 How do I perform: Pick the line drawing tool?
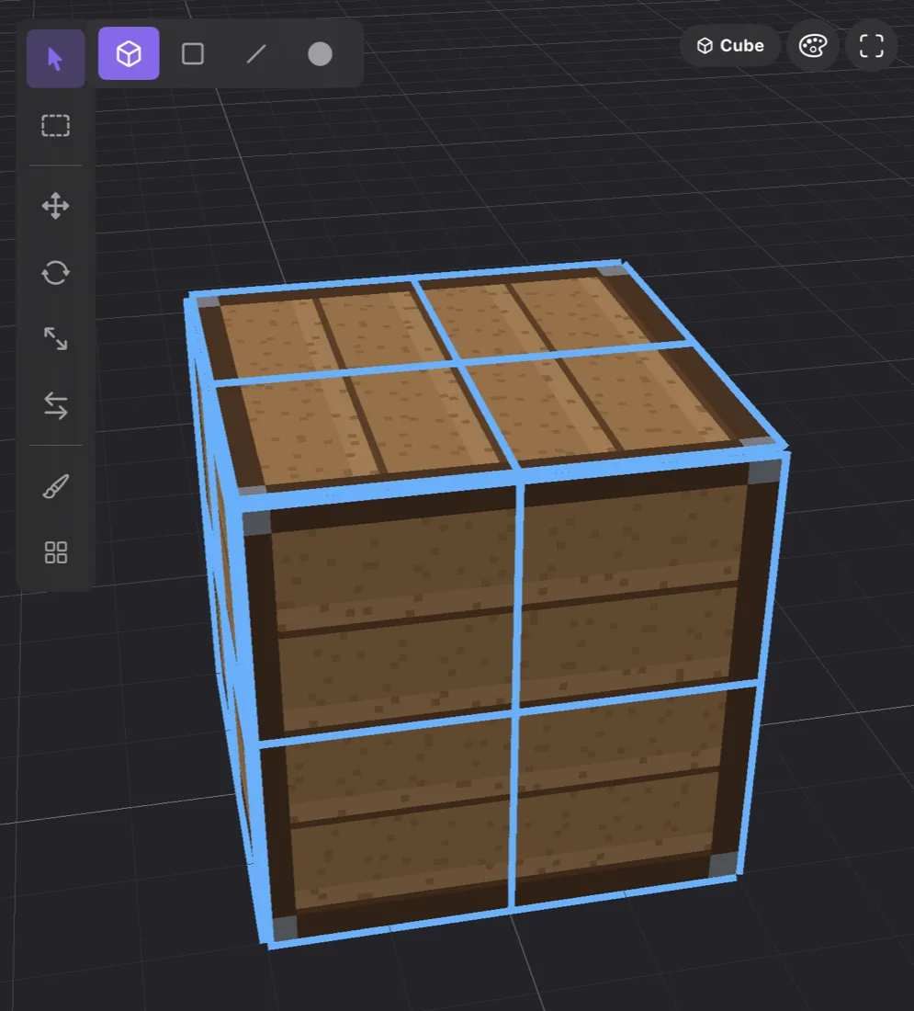point(256,53)
